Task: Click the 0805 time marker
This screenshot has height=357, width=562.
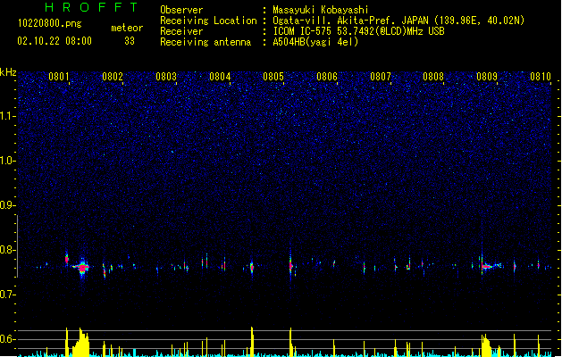Action: click(x=273, y=77)
